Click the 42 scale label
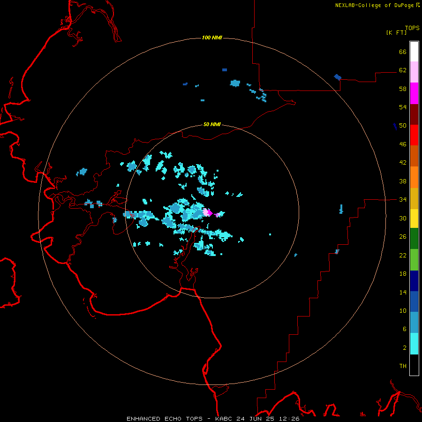This screenshot has height=422, width=422. tap(403, 162)
